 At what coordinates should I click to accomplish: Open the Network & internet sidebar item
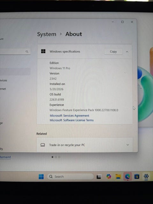[3, 89]
